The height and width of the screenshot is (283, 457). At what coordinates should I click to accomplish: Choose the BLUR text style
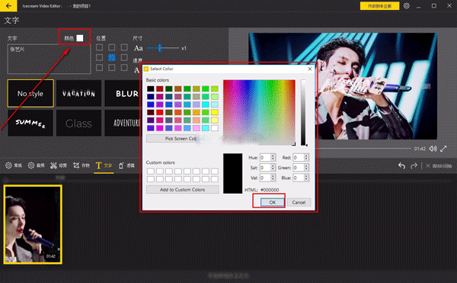[x=123, y=93]
